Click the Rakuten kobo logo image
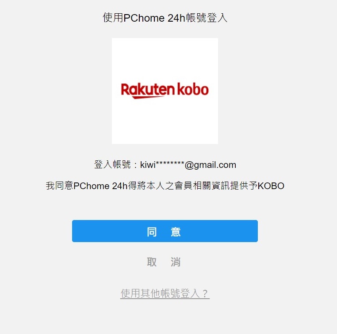This screenshot has height=334, width=337. point(165,91)
